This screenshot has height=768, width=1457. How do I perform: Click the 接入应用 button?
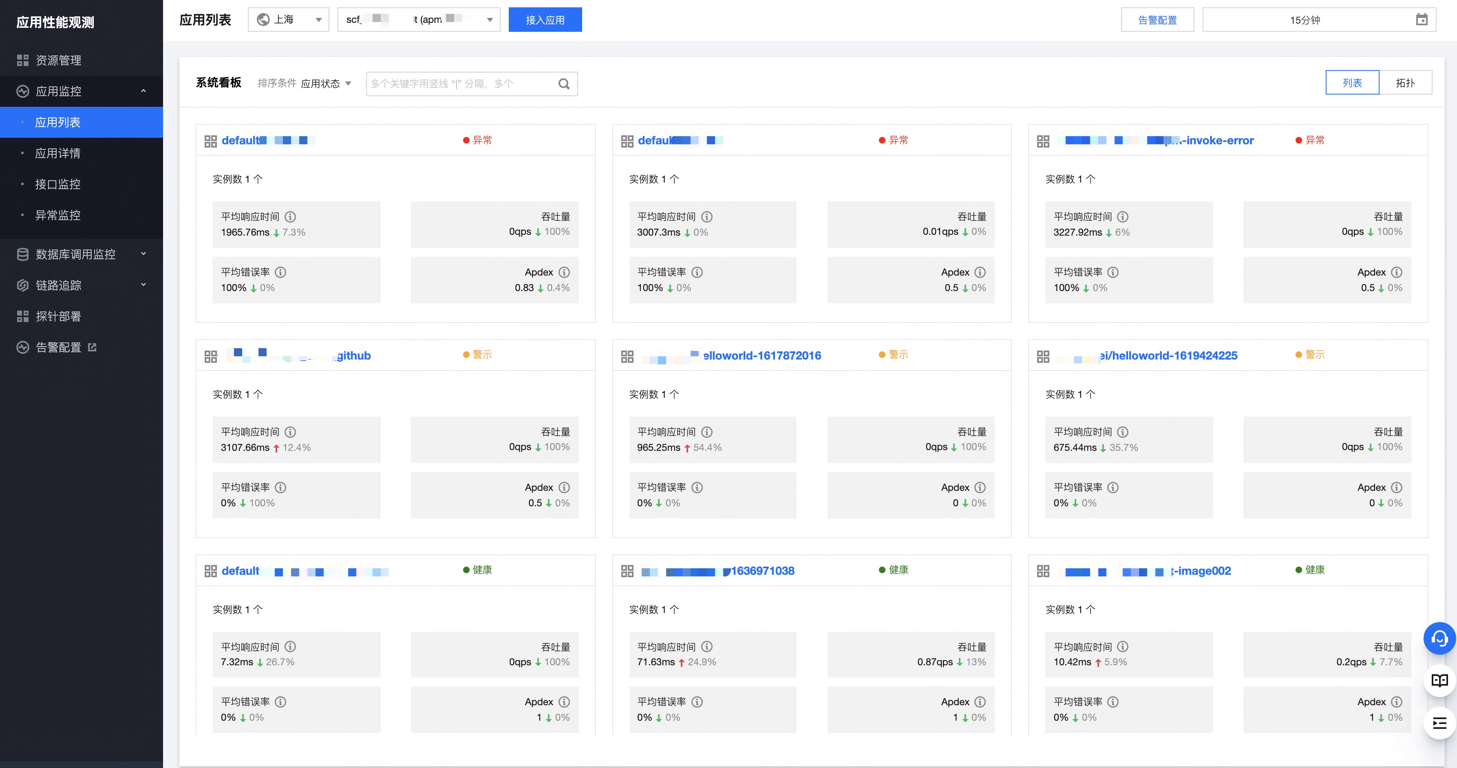(545, 20)
